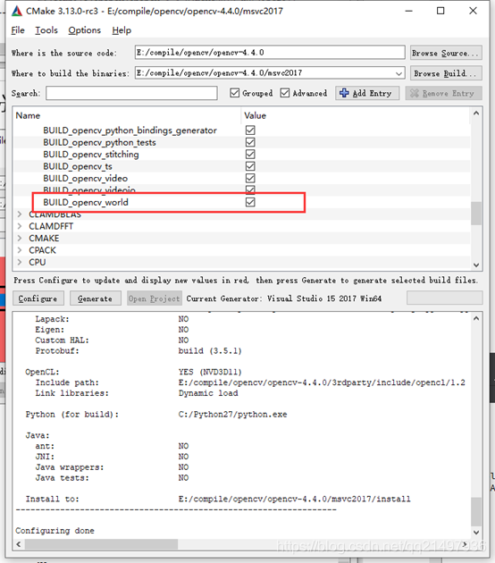Viewport: 495px width, 563px height.
Task: Expand the CPU group
Action: point(20,262)
